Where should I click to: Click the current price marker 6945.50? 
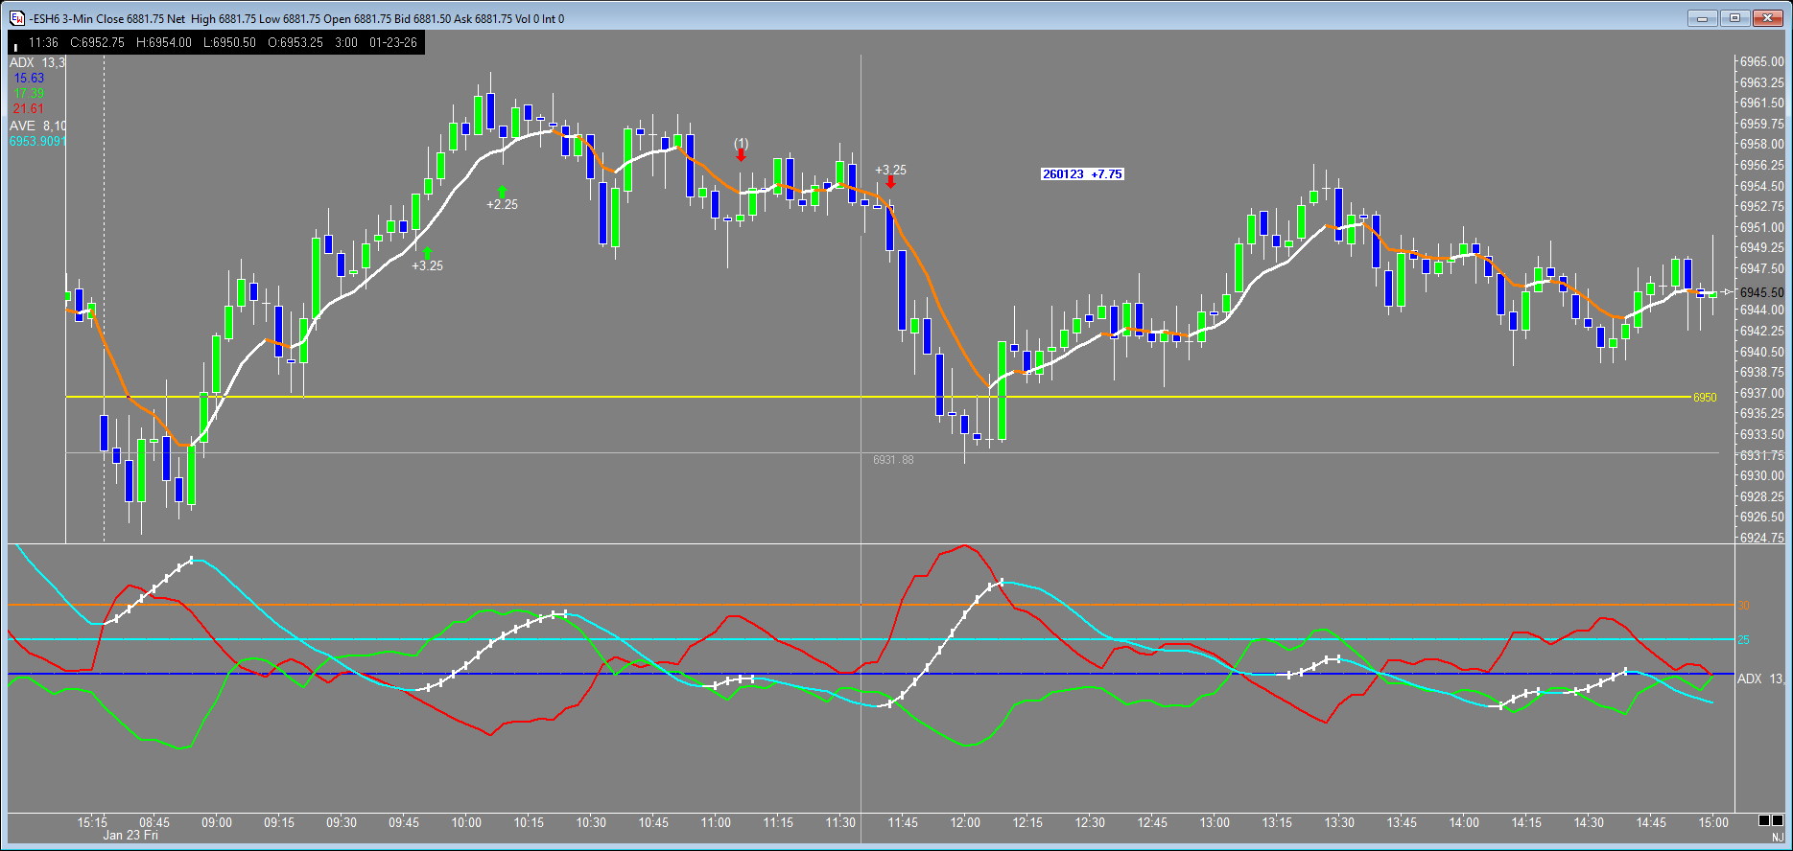click(x=1761, y=292)
